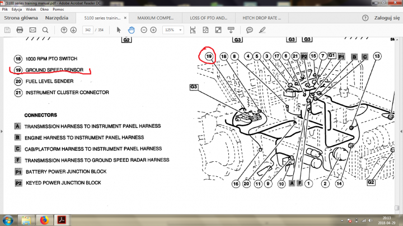The width and height of the screenshot is (403, 226).
Task: Open the search magnifier tool
Action: pos(46,30)
